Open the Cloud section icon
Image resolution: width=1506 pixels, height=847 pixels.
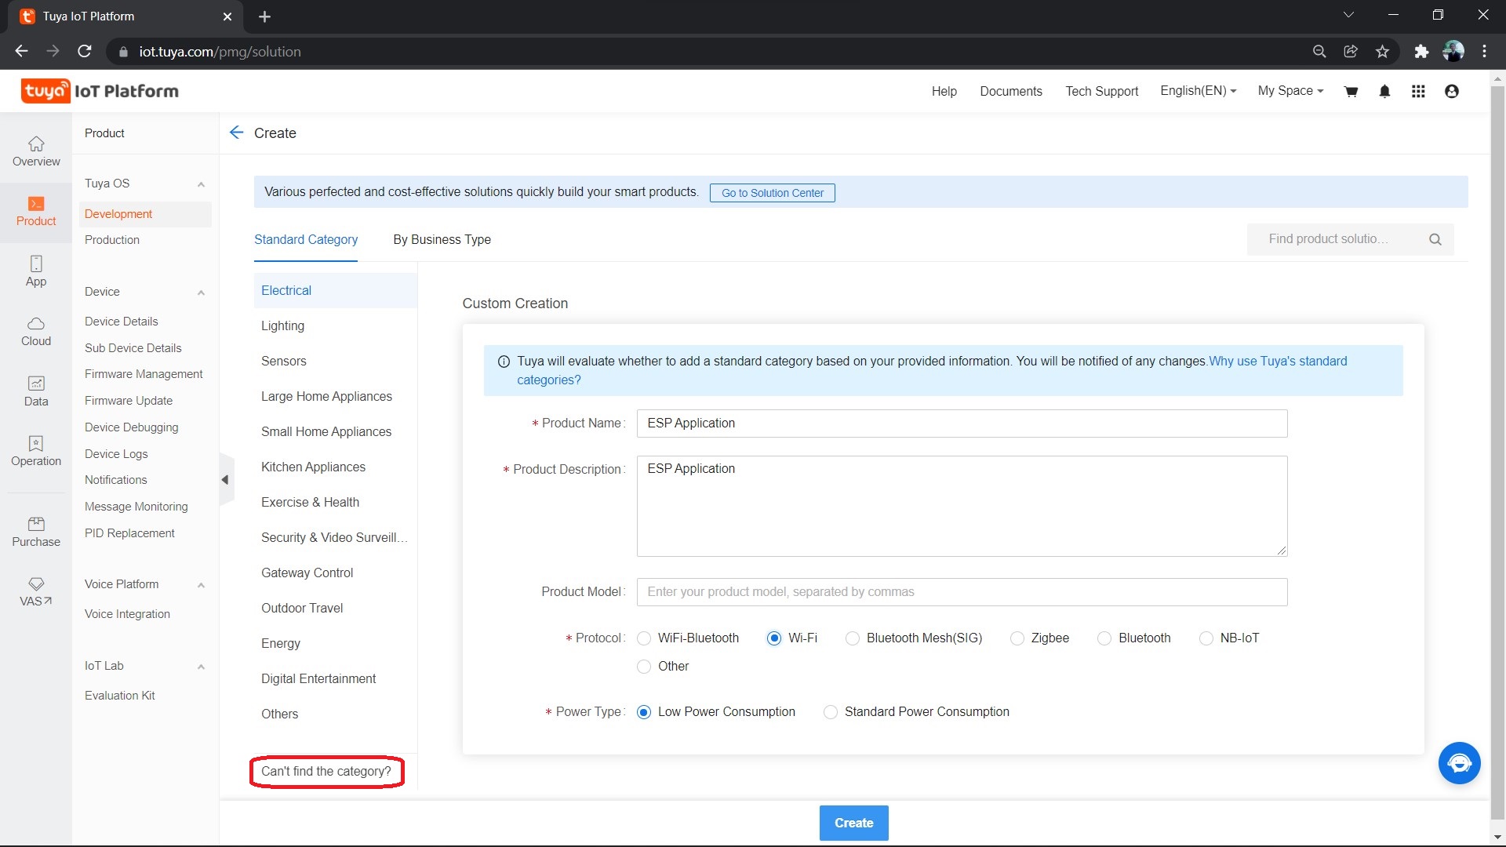(36, 323)
